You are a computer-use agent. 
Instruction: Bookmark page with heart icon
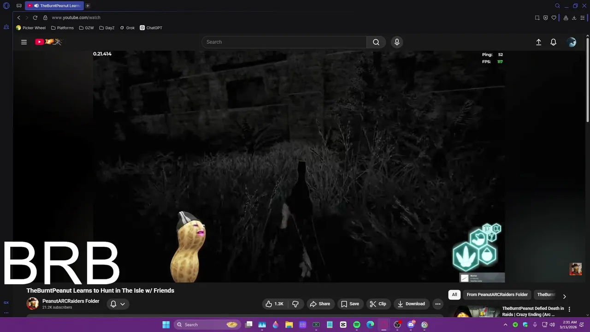(x=554, y=18)
